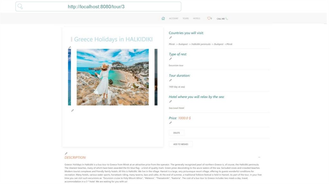The image size is (329, 184).
Task: Click the ADD TO WISHES button
Action: 181,144
